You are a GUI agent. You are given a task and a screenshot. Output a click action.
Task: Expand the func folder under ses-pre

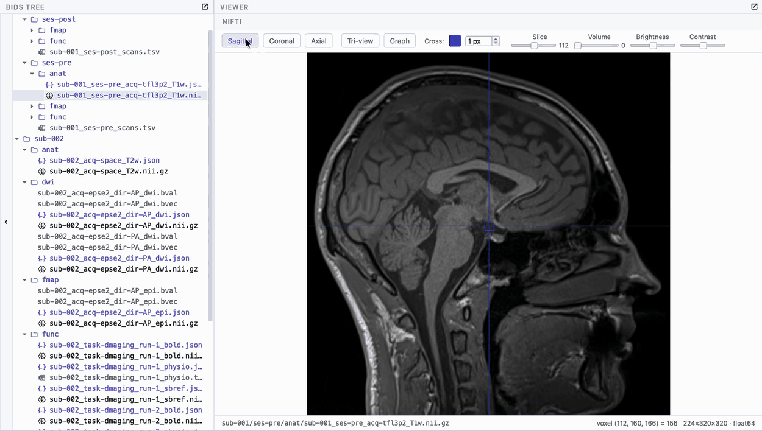coord(32,117)
